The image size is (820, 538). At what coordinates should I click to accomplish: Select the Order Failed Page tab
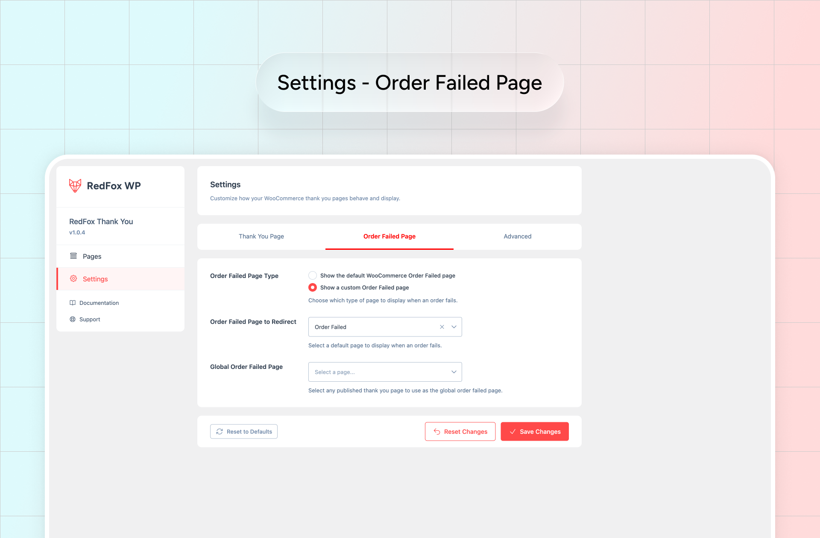click(389, 236)
